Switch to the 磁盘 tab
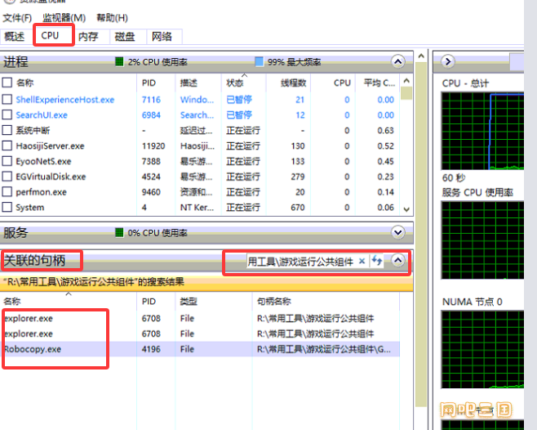Image resolution: width=537 pixels, height=430 pixels. point(125,36)
